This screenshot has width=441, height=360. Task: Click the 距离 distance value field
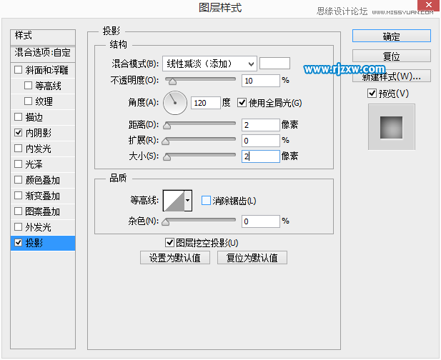[x=261, y=125]
